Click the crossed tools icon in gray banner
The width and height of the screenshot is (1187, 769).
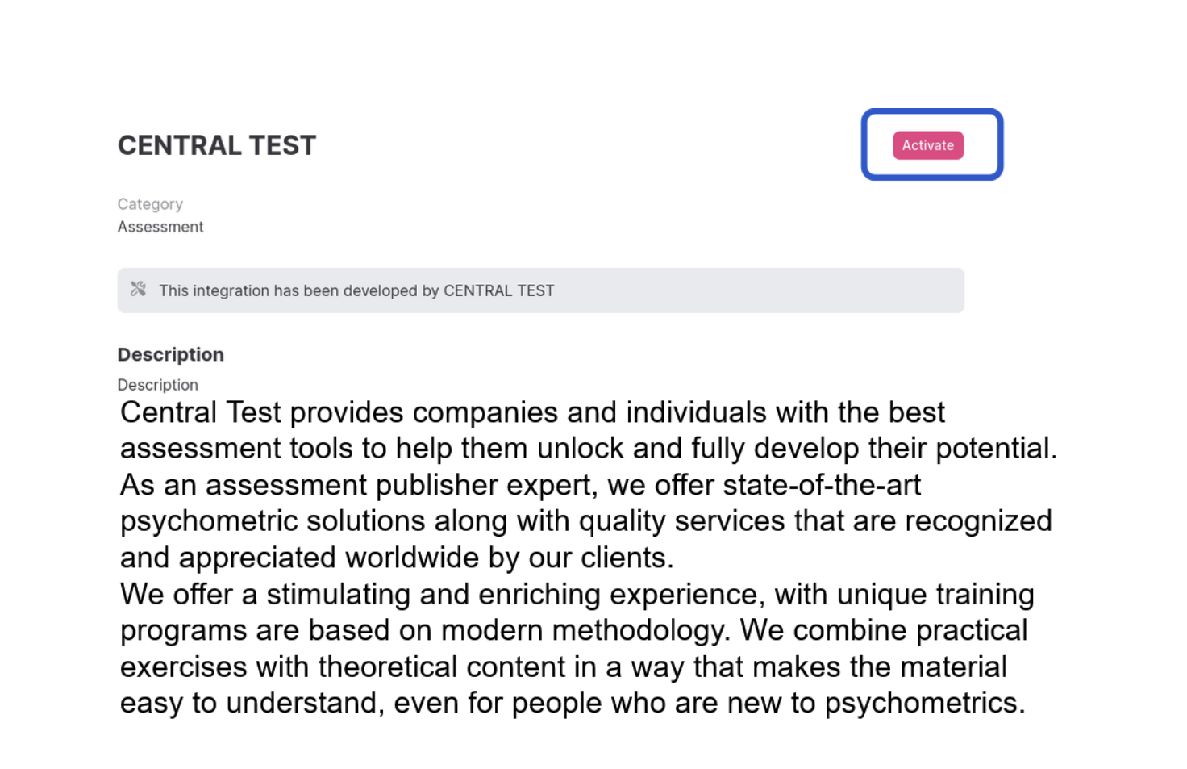[x=138, y=289]
